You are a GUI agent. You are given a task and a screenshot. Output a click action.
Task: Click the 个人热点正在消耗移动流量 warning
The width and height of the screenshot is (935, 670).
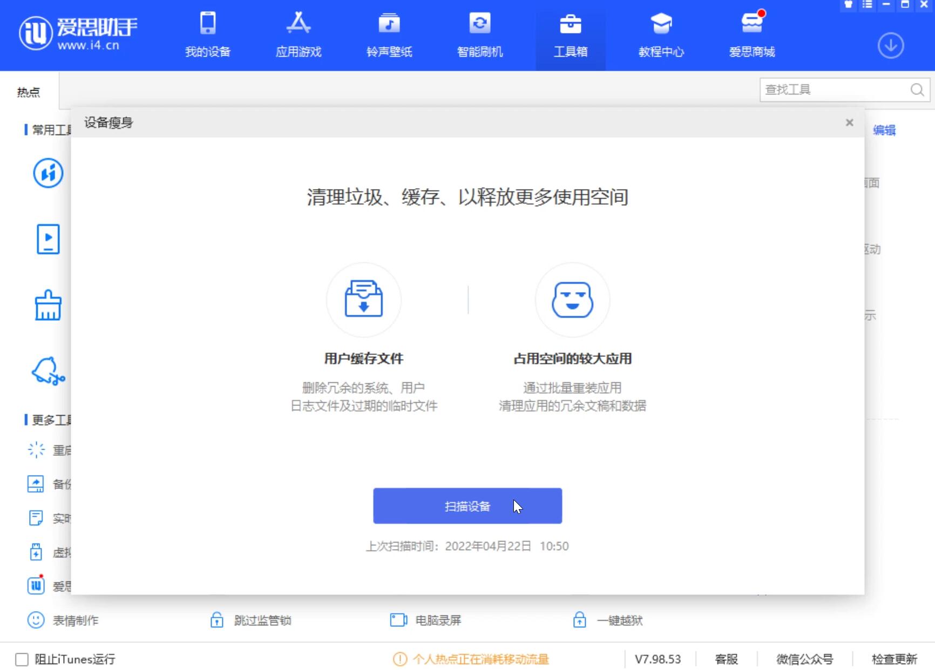click(481, 659)
